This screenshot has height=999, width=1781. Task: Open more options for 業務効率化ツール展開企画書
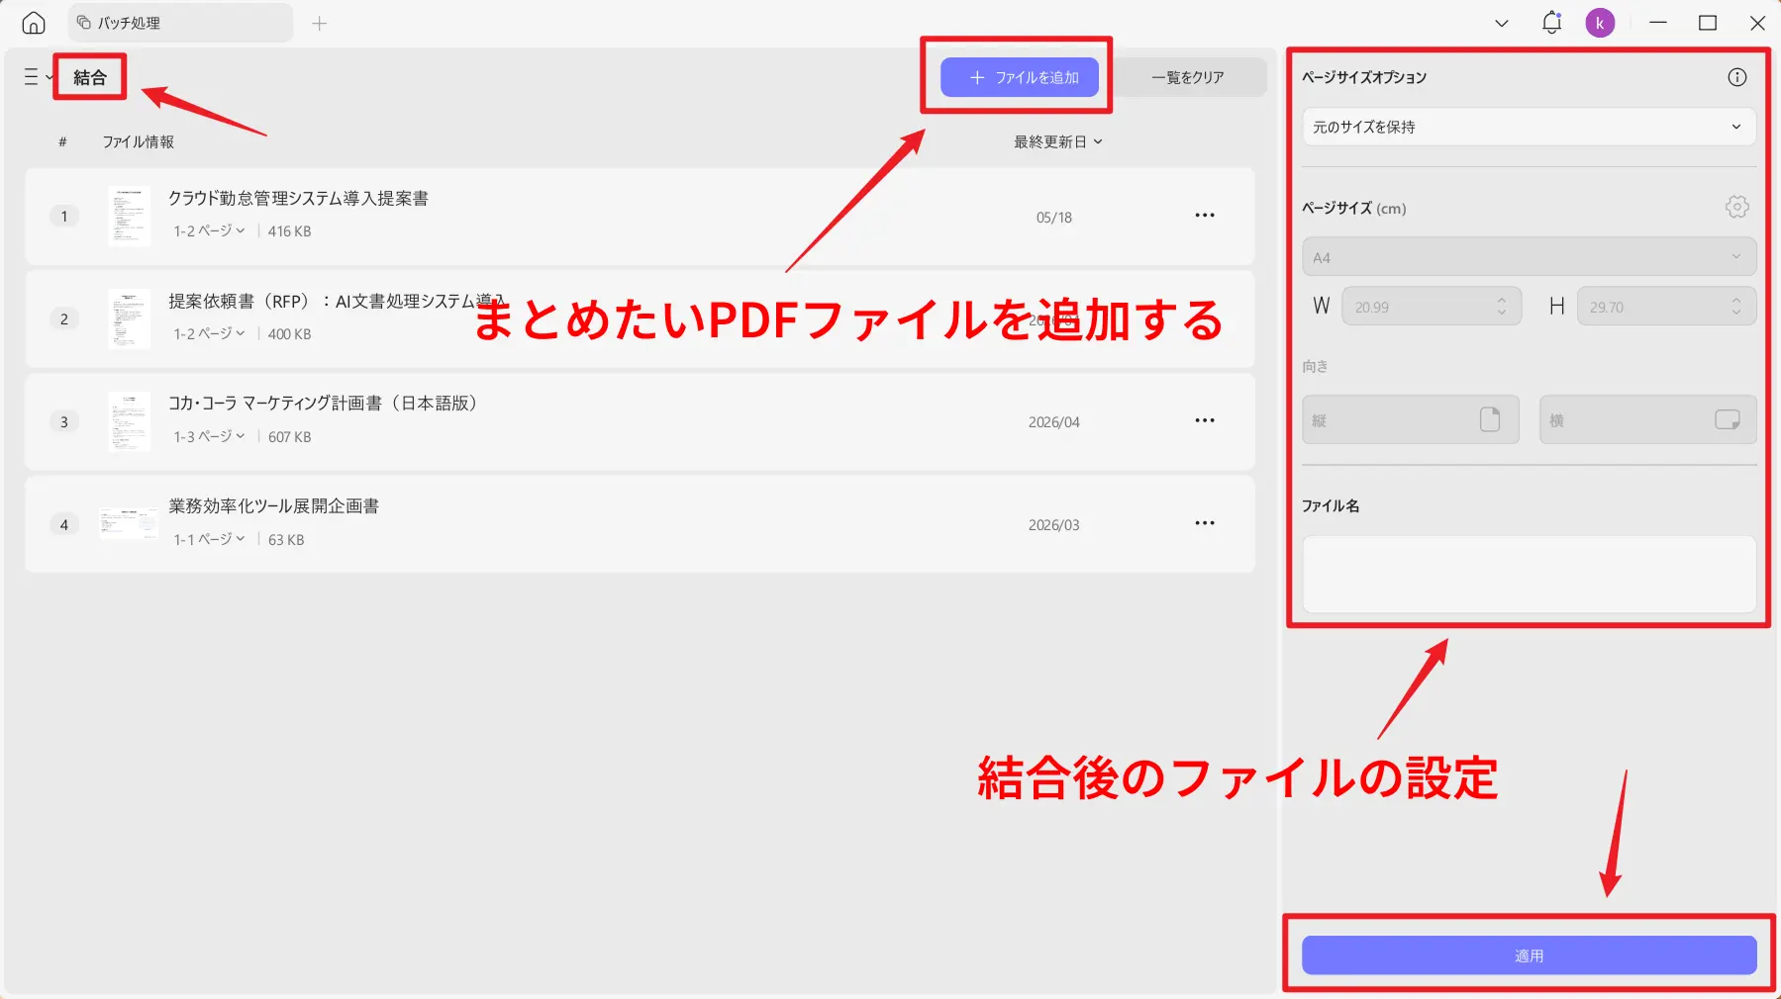point(1204,523)
